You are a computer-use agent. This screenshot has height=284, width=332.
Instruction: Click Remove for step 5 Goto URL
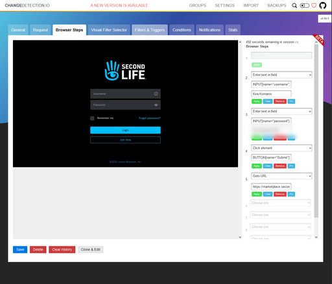(280, 194)
